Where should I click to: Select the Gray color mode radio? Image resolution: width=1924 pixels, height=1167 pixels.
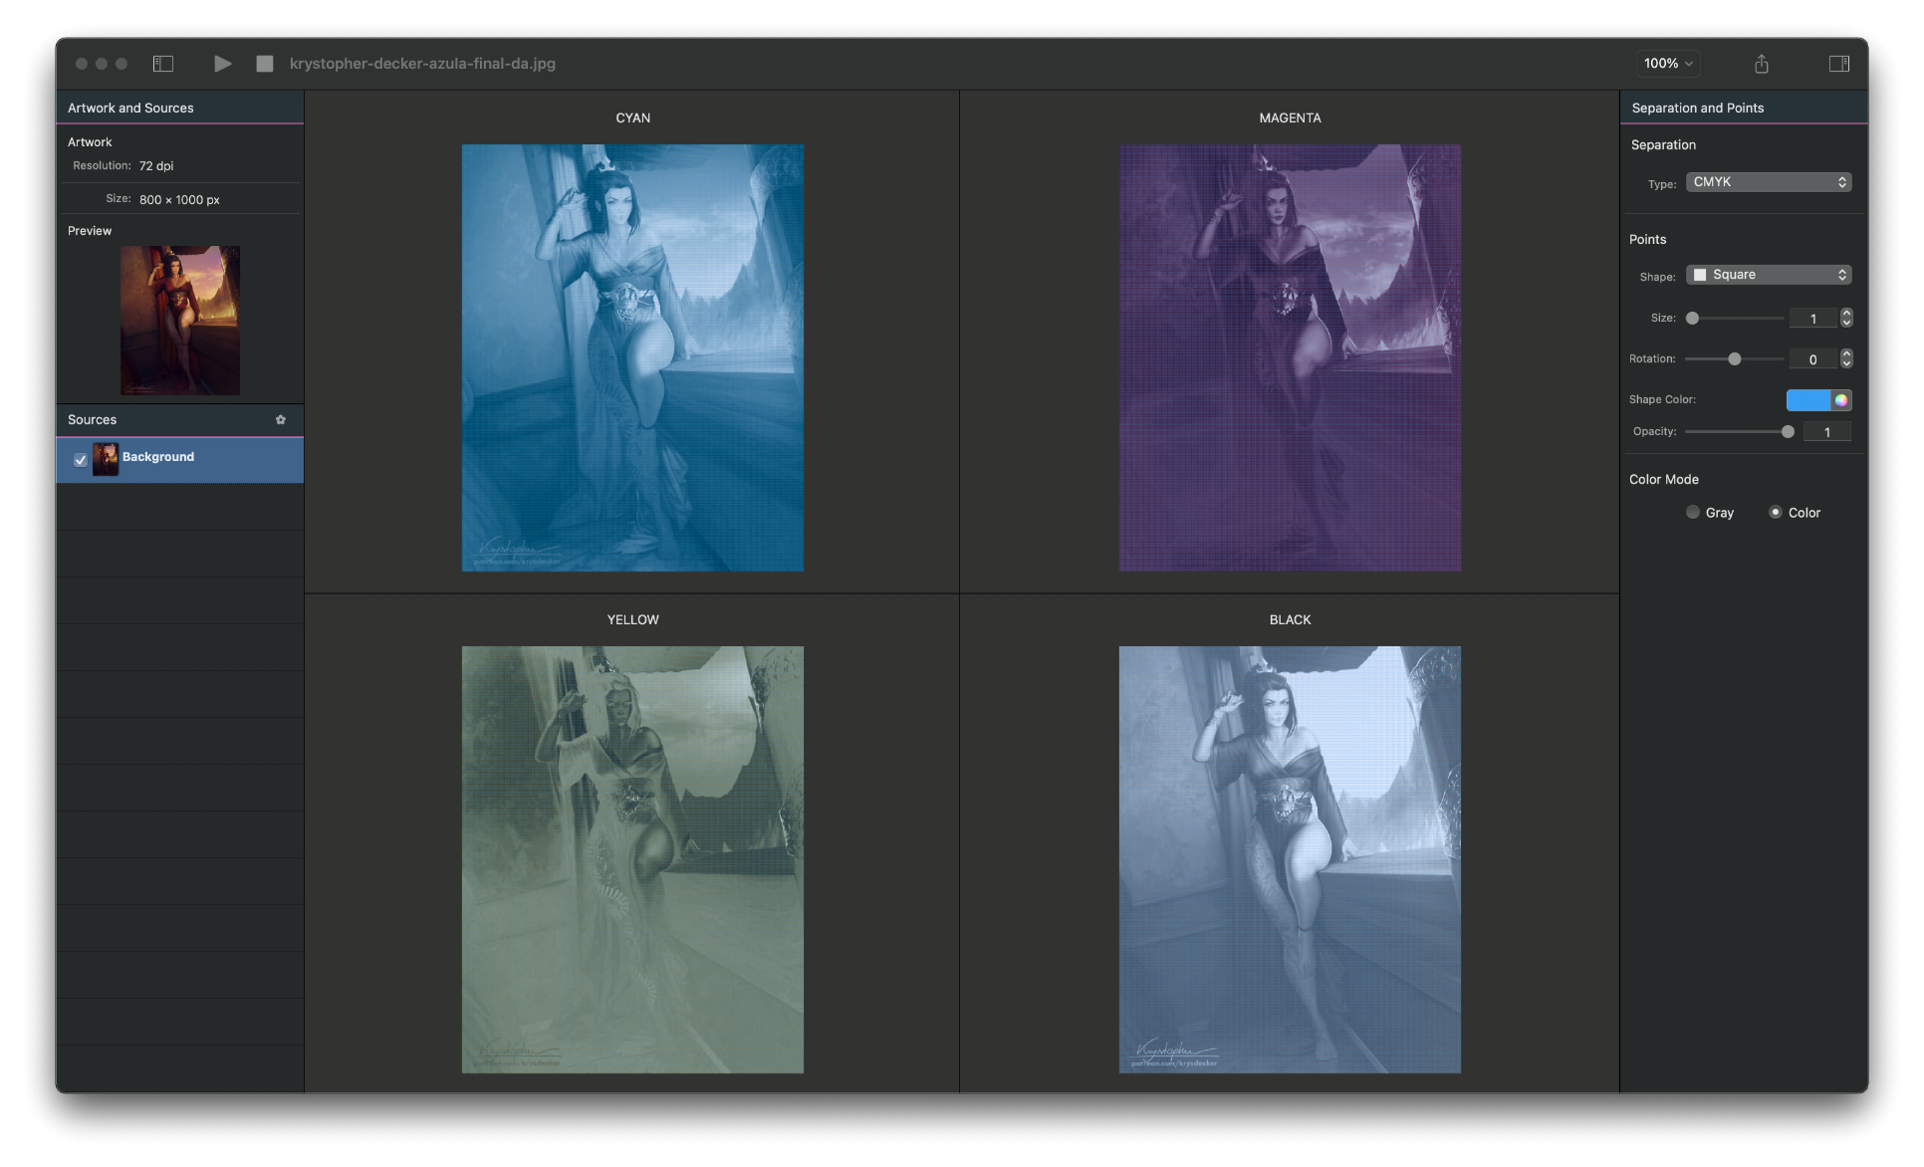(1693, 513)
